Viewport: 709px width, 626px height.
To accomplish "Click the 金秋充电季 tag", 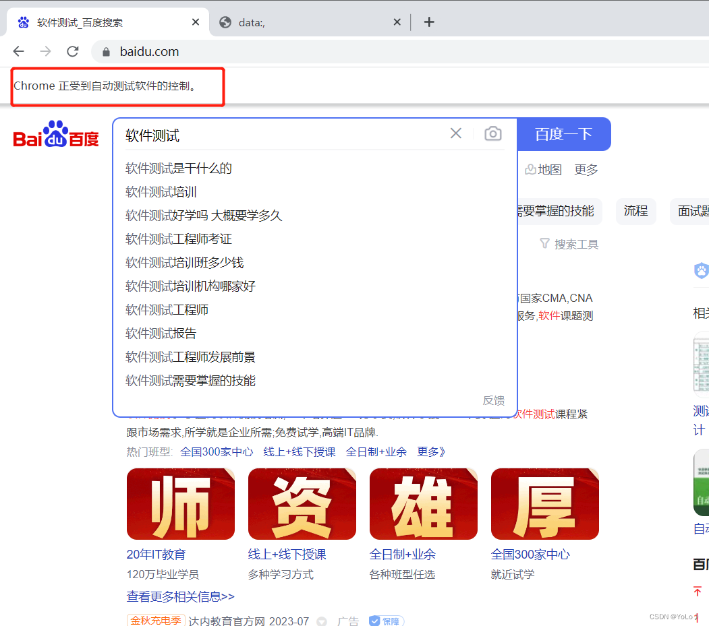I will (156, 621).
